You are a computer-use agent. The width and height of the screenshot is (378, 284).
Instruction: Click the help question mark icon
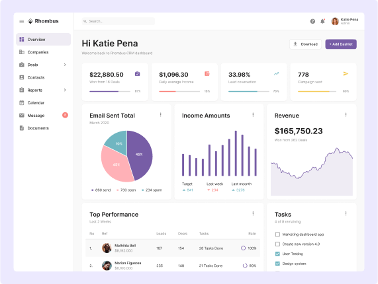click(312, 21)
